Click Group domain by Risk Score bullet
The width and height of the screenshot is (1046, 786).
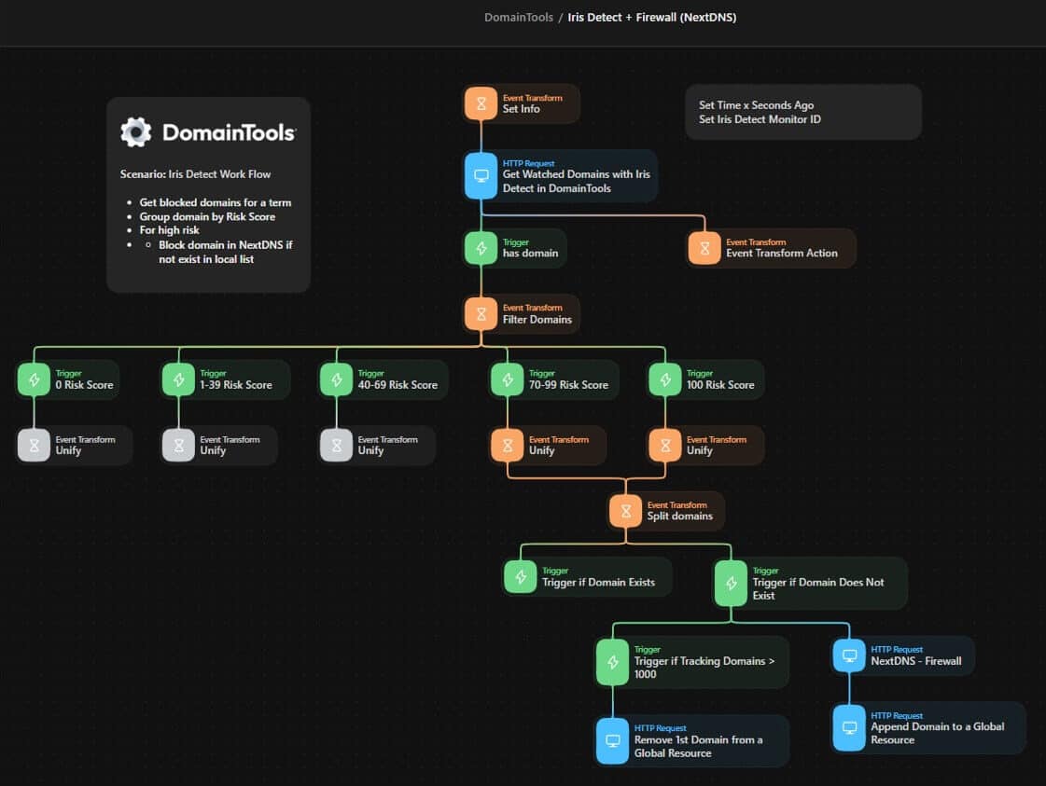207,216
